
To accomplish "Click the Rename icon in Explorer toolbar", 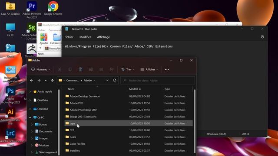I will [91, 69].
